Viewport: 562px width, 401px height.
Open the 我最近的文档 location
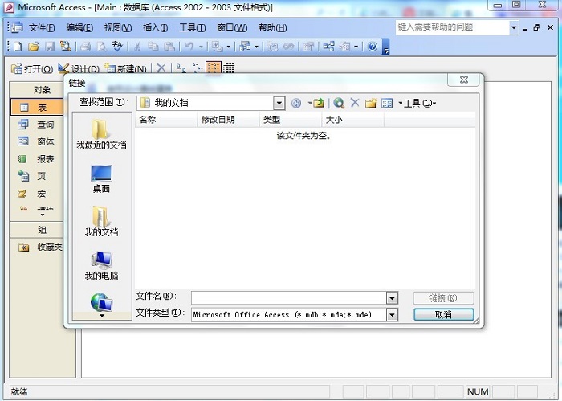pyautogui.click(x=101, y=134)
